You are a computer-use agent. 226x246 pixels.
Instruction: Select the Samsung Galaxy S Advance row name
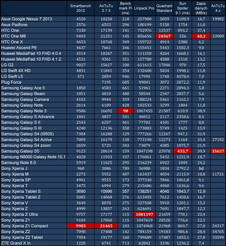[x=28, y=117]
